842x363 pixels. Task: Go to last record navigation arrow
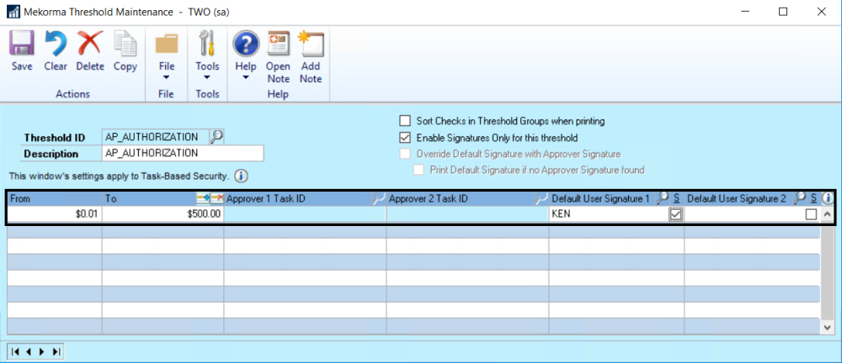pyautogui.click(x=55, y=352)
